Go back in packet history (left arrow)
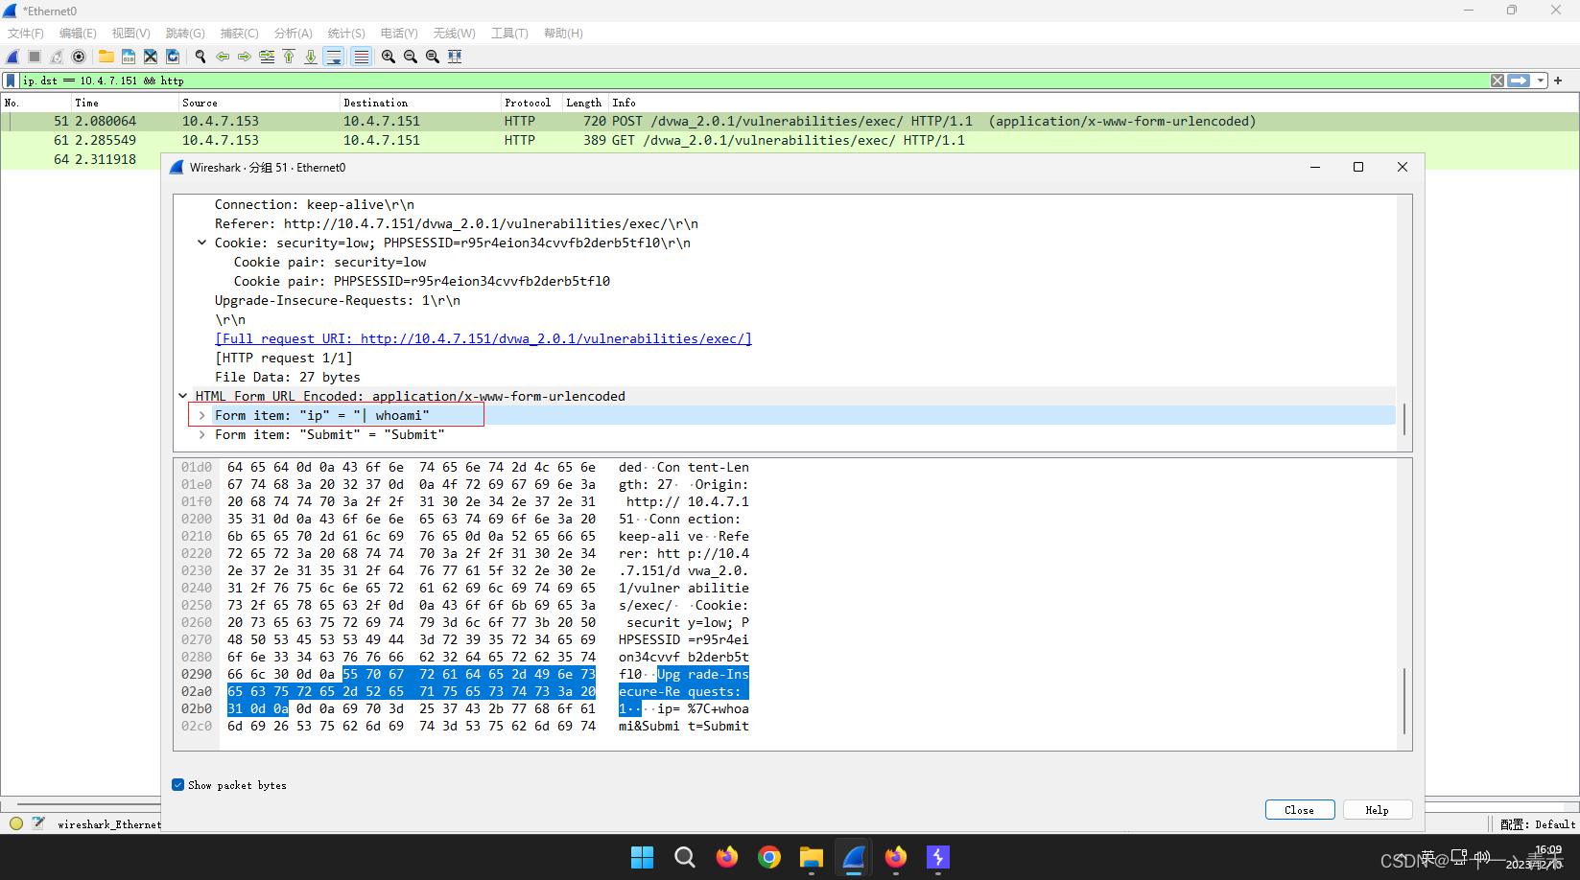Image resolution: width=1580 pixels, height=880 pixels. [223, 57]
